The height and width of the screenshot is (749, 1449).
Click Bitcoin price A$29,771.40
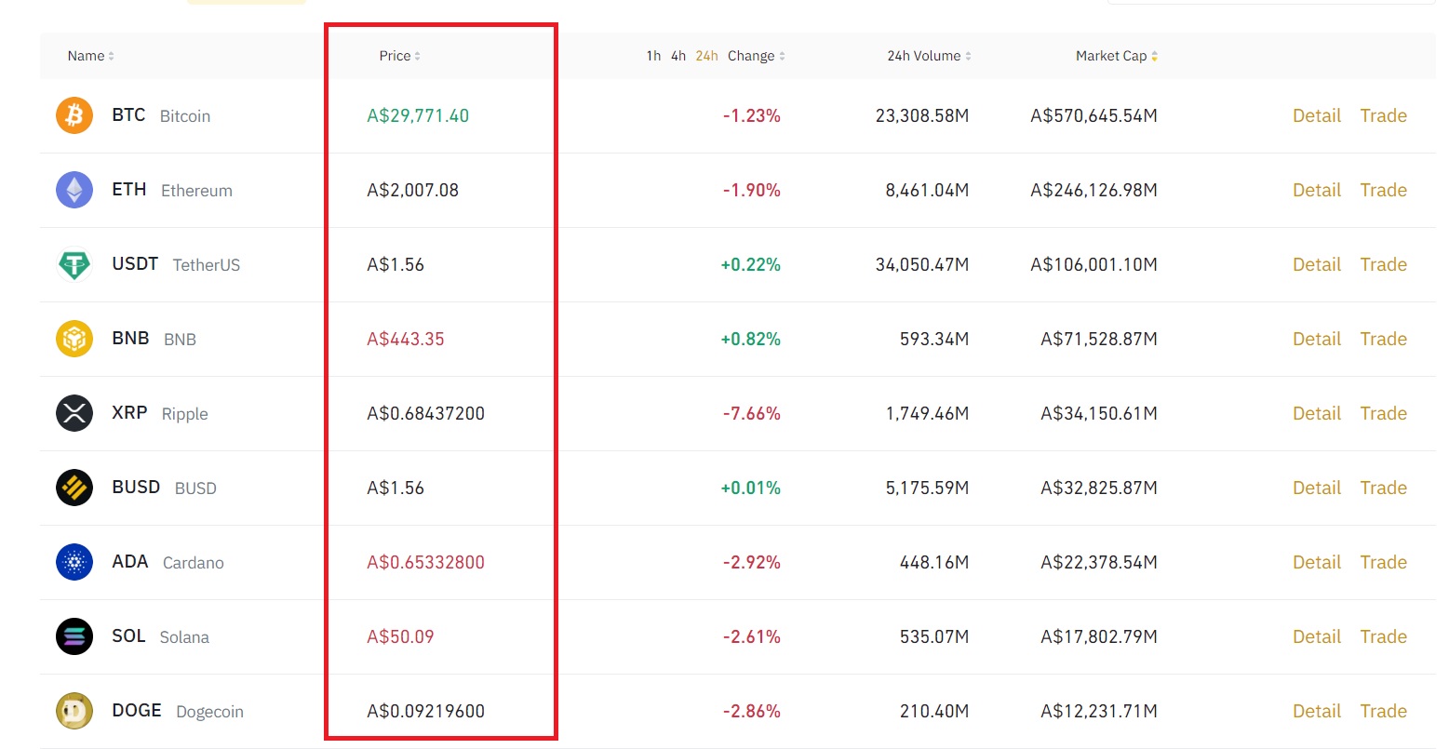click(x=418, y=115)
